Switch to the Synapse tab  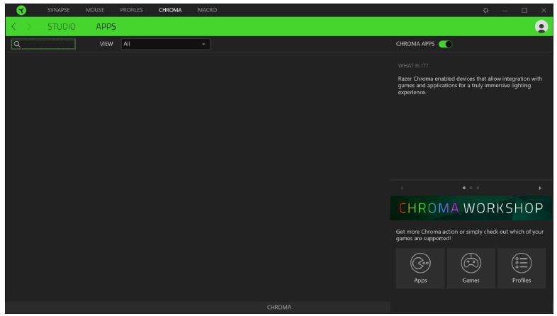pos(59,10)
